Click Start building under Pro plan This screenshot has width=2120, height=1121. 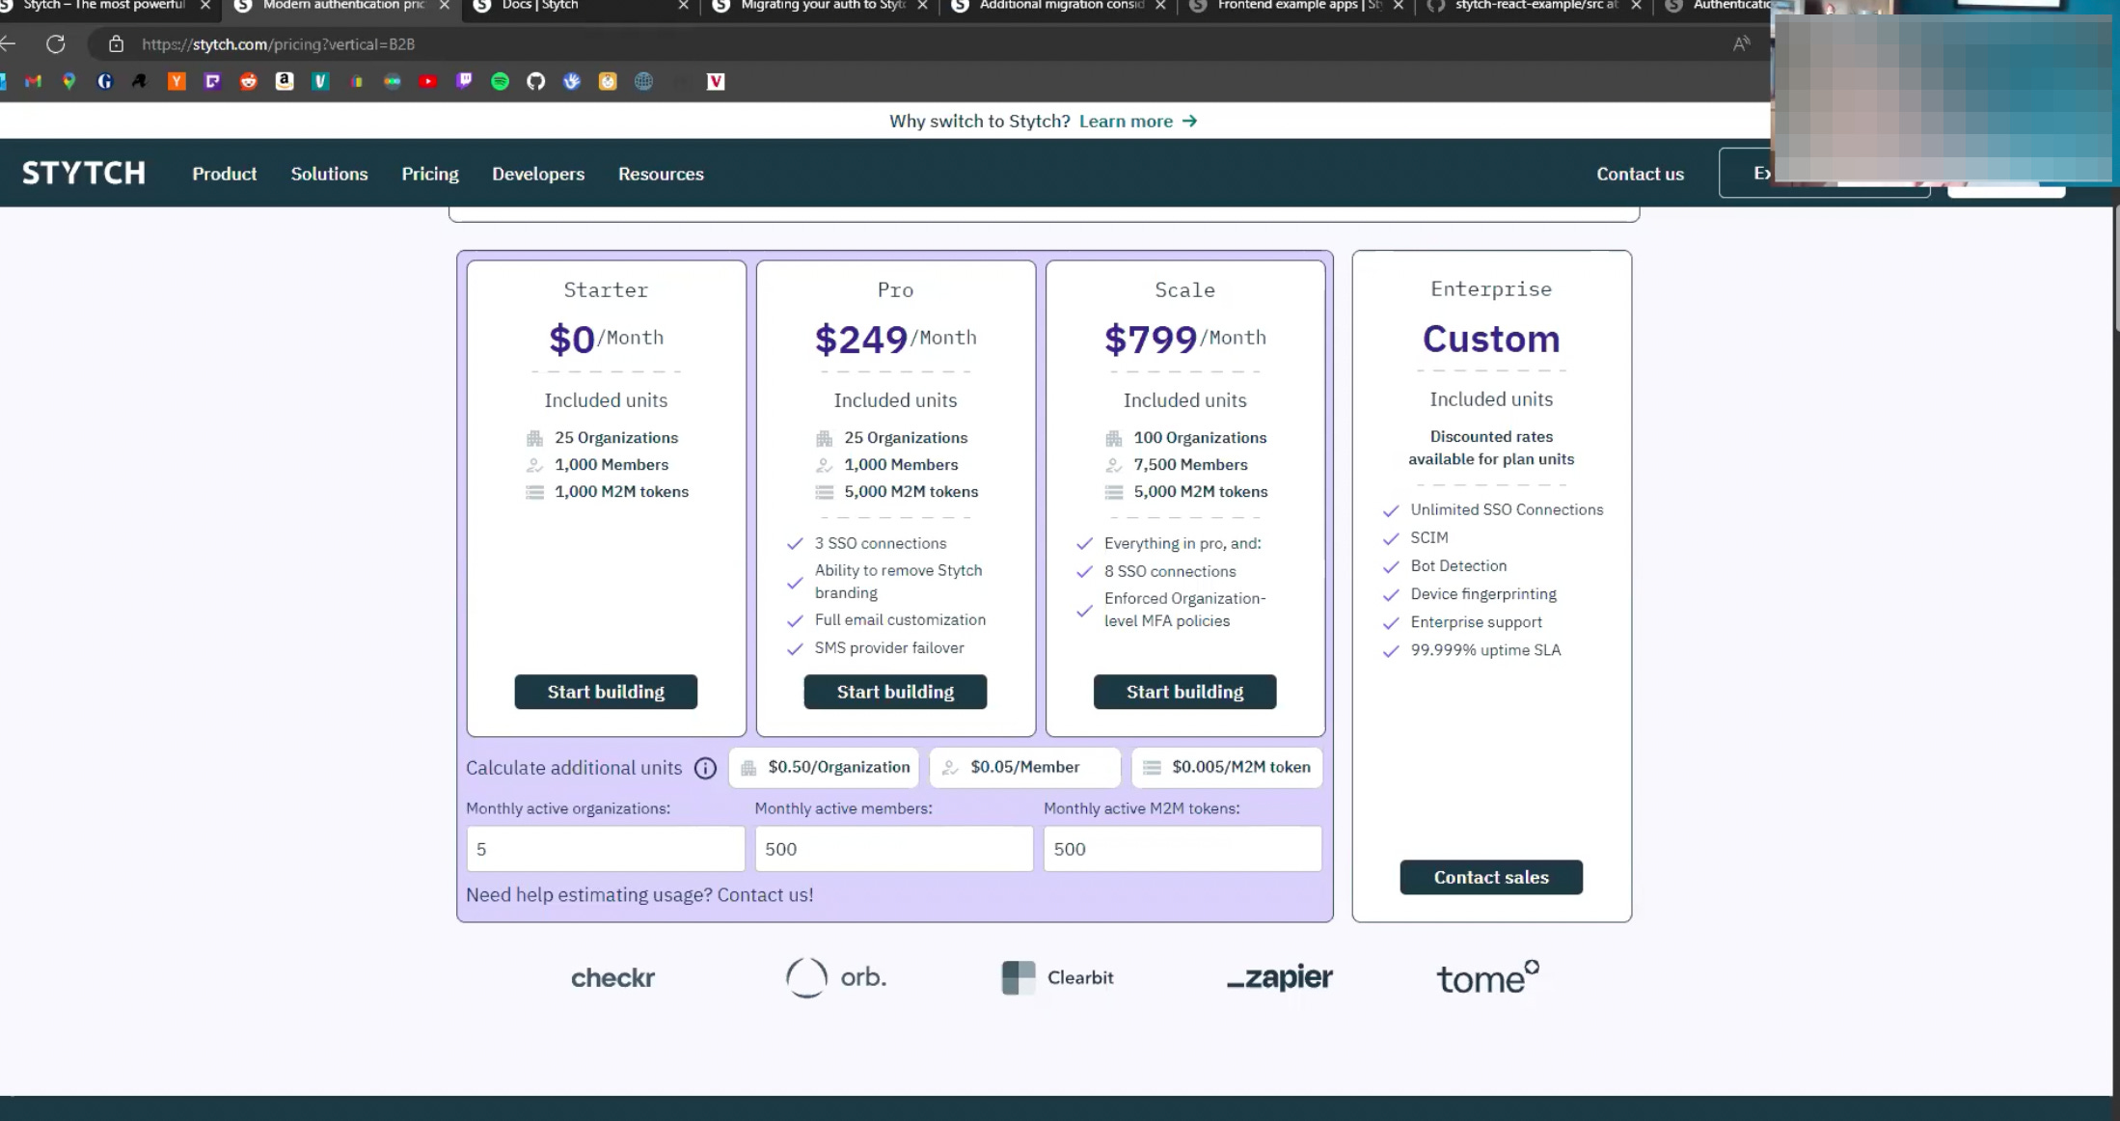pyautogui.click(x=895, y=692)
